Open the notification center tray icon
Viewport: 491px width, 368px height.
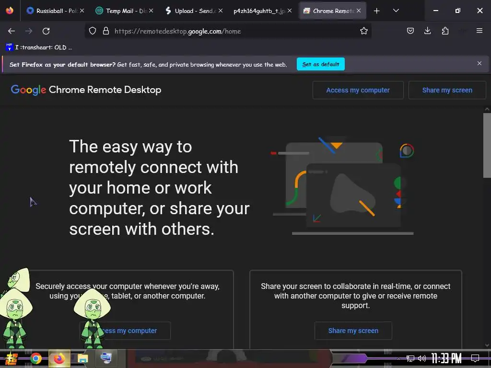point(475,358)
